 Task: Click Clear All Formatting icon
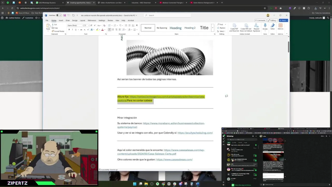104,25
